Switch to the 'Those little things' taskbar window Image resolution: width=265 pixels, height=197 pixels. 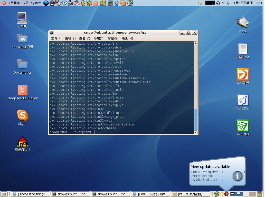tap(31, 194)
